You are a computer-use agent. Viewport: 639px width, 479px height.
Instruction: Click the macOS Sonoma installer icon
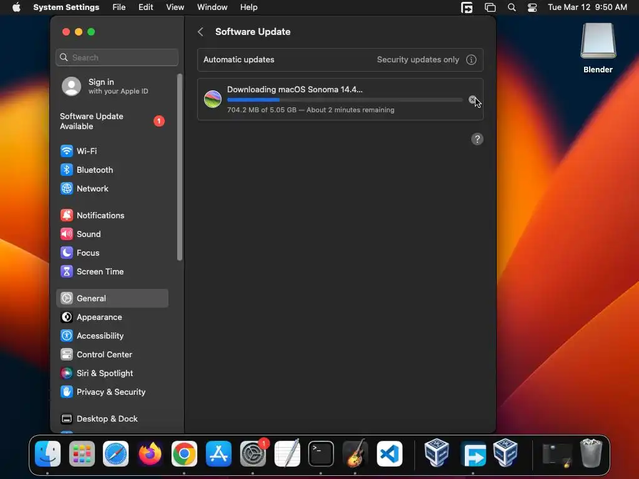(x=213, y=99)
